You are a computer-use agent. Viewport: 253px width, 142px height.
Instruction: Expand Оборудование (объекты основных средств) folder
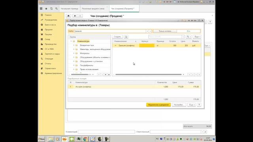[x=74, y=57]
